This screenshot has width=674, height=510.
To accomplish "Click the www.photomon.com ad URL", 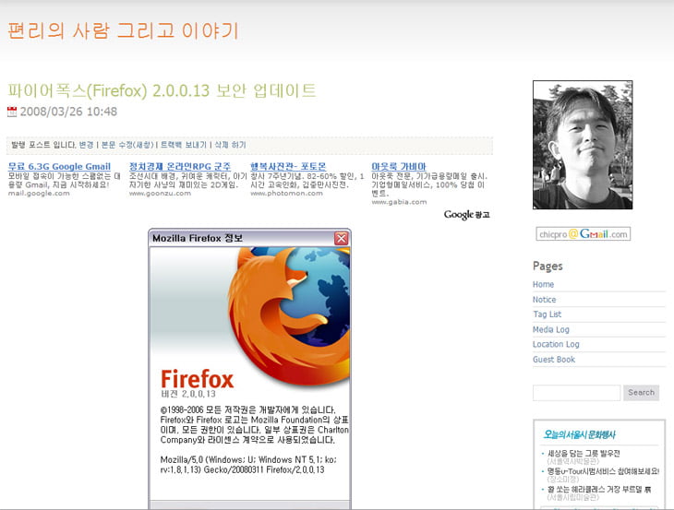I will [286, 193].
